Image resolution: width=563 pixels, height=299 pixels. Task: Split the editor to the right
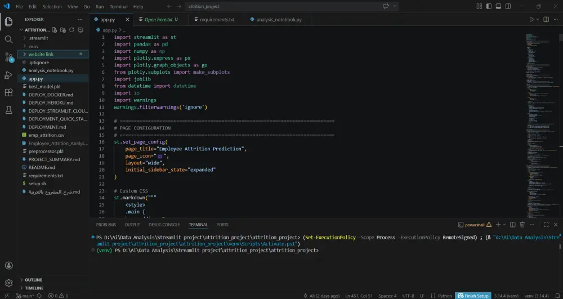click(x=546, y=19)
